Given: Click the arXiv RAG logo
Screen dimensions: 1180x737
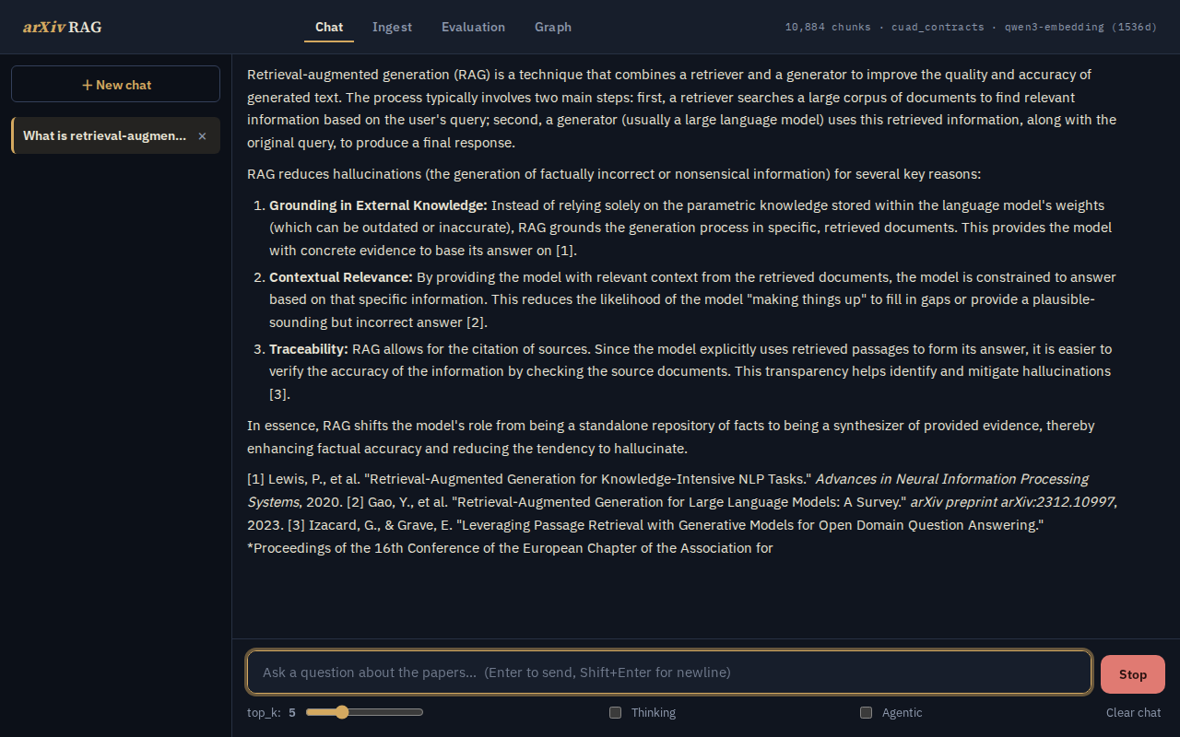Looking at the screenshot, I should [x=63, y=27].
